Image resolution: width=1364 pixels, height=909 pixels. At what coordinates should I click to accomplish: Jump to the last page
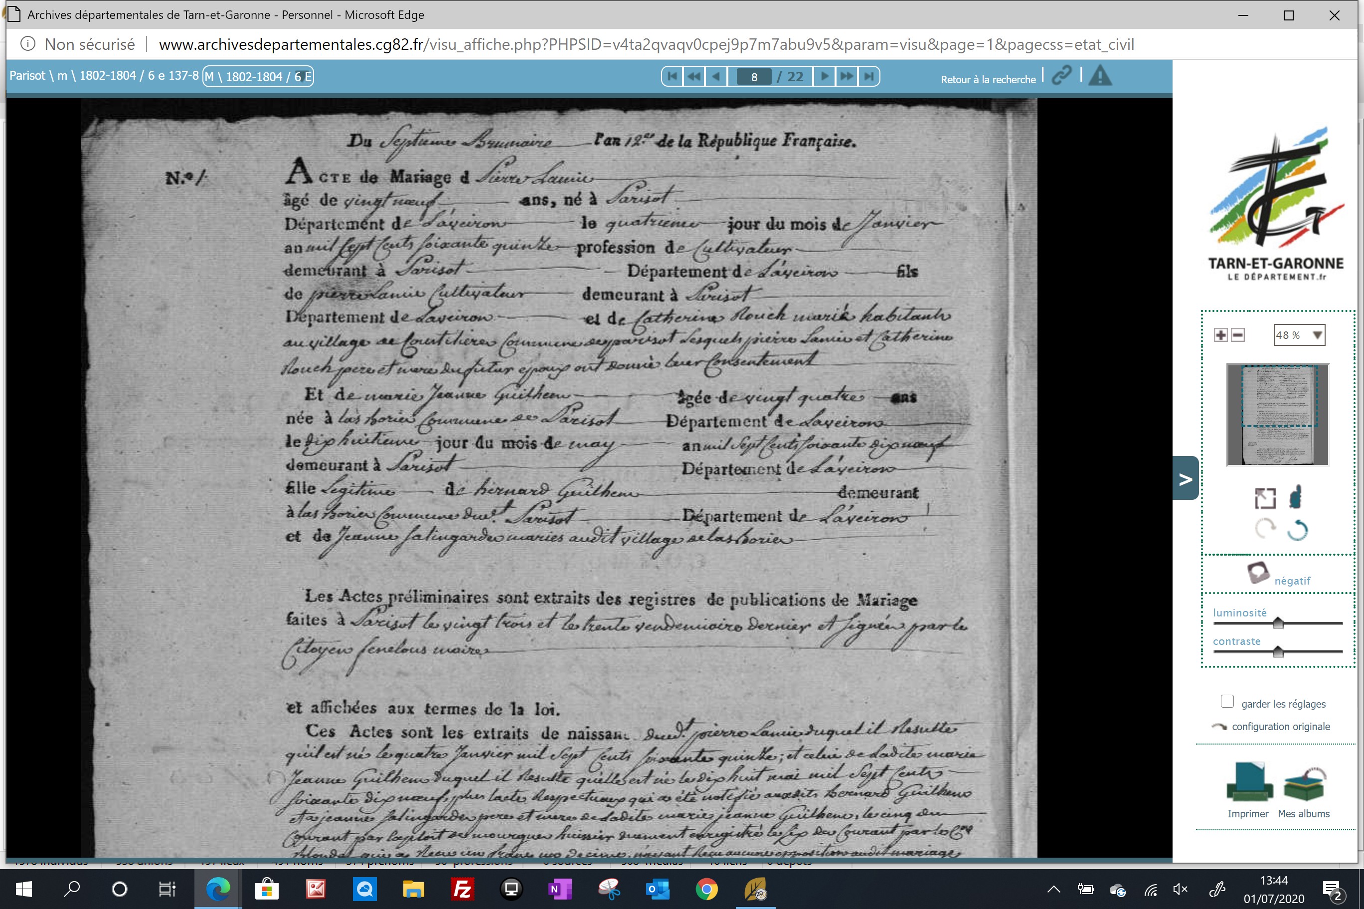[x=868, y=77]
